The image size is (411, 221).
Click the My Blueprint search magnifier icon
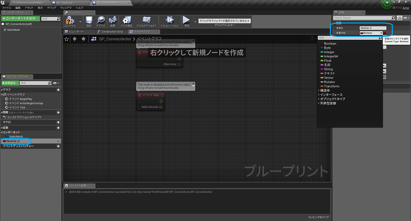pos(50,83)
